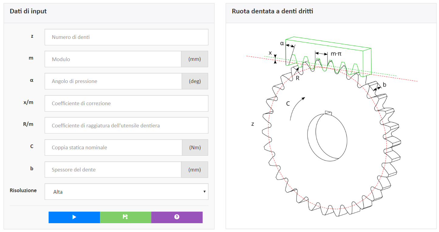Click the (mm) unit next to Spessore del dente
439x232 pixels.
[195, 170]
